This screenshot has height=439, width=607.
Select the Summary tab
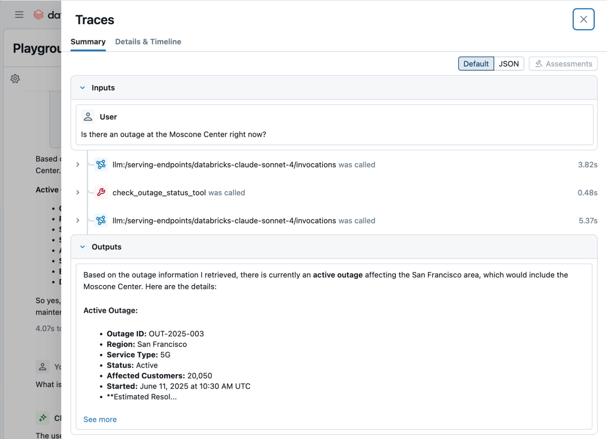(88, 42)
